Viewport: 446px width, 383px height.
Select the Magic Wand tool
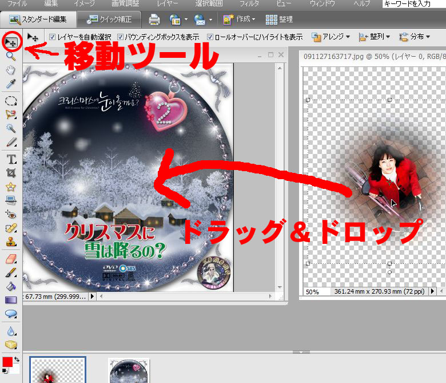click(11, 128)
